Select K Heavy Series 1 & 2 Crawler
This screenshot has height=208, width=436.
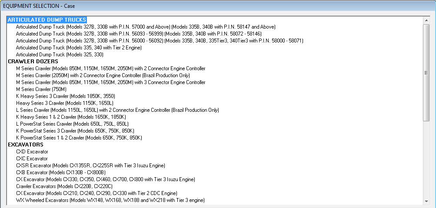71,117
